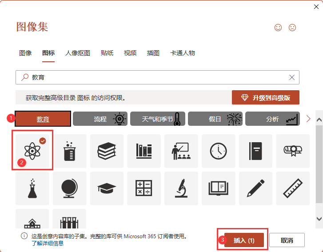Send a frown feedback
The height and width of the screenshot is (252, 323).
pyautogui.click(x=292, y=28)
